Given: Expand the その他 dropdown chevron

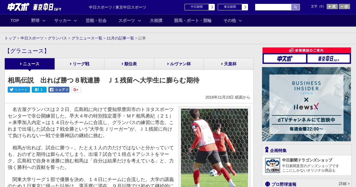Looking at the screenshot, I should point(240,20).
